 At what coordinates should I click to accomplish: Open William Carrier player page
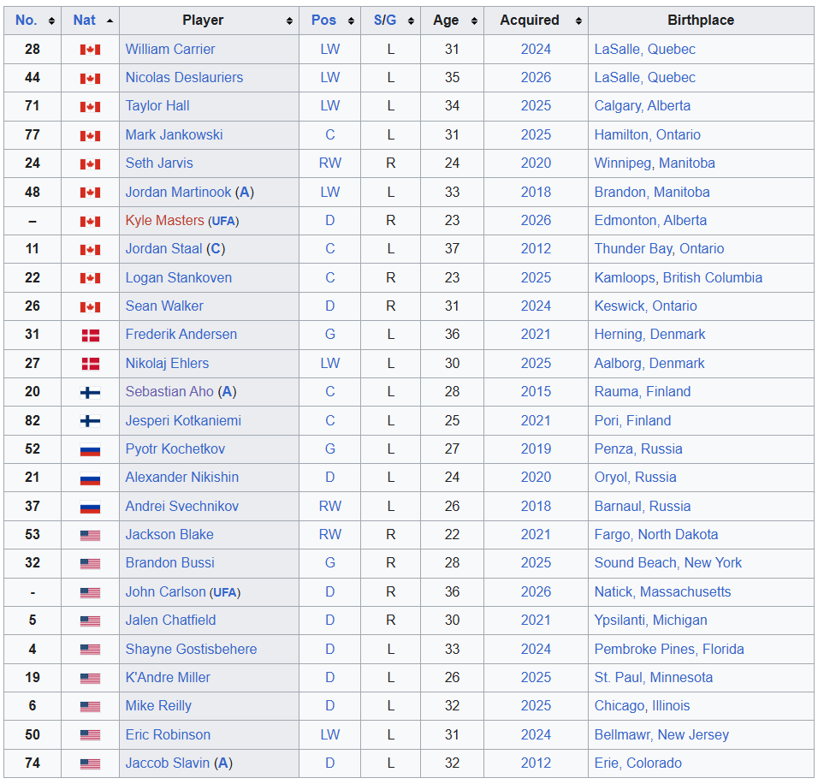[170, 49]
